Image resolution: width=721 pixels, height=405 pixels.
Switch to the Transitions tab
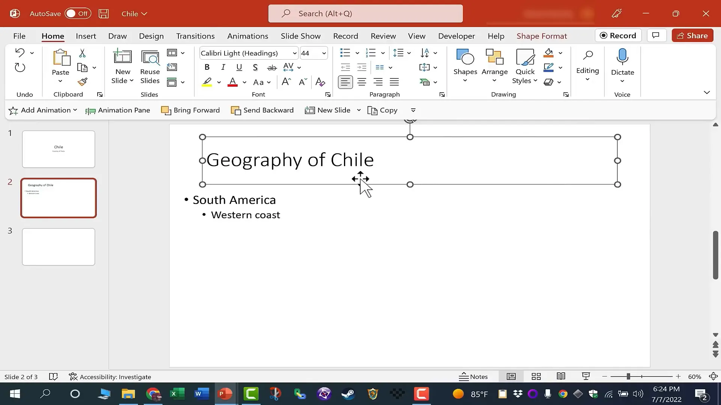coord(195,36)
